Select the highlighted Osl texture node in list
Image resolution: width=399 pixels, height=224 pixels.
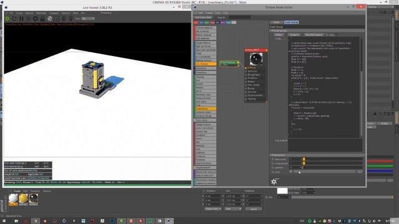(x=206, y=63)
